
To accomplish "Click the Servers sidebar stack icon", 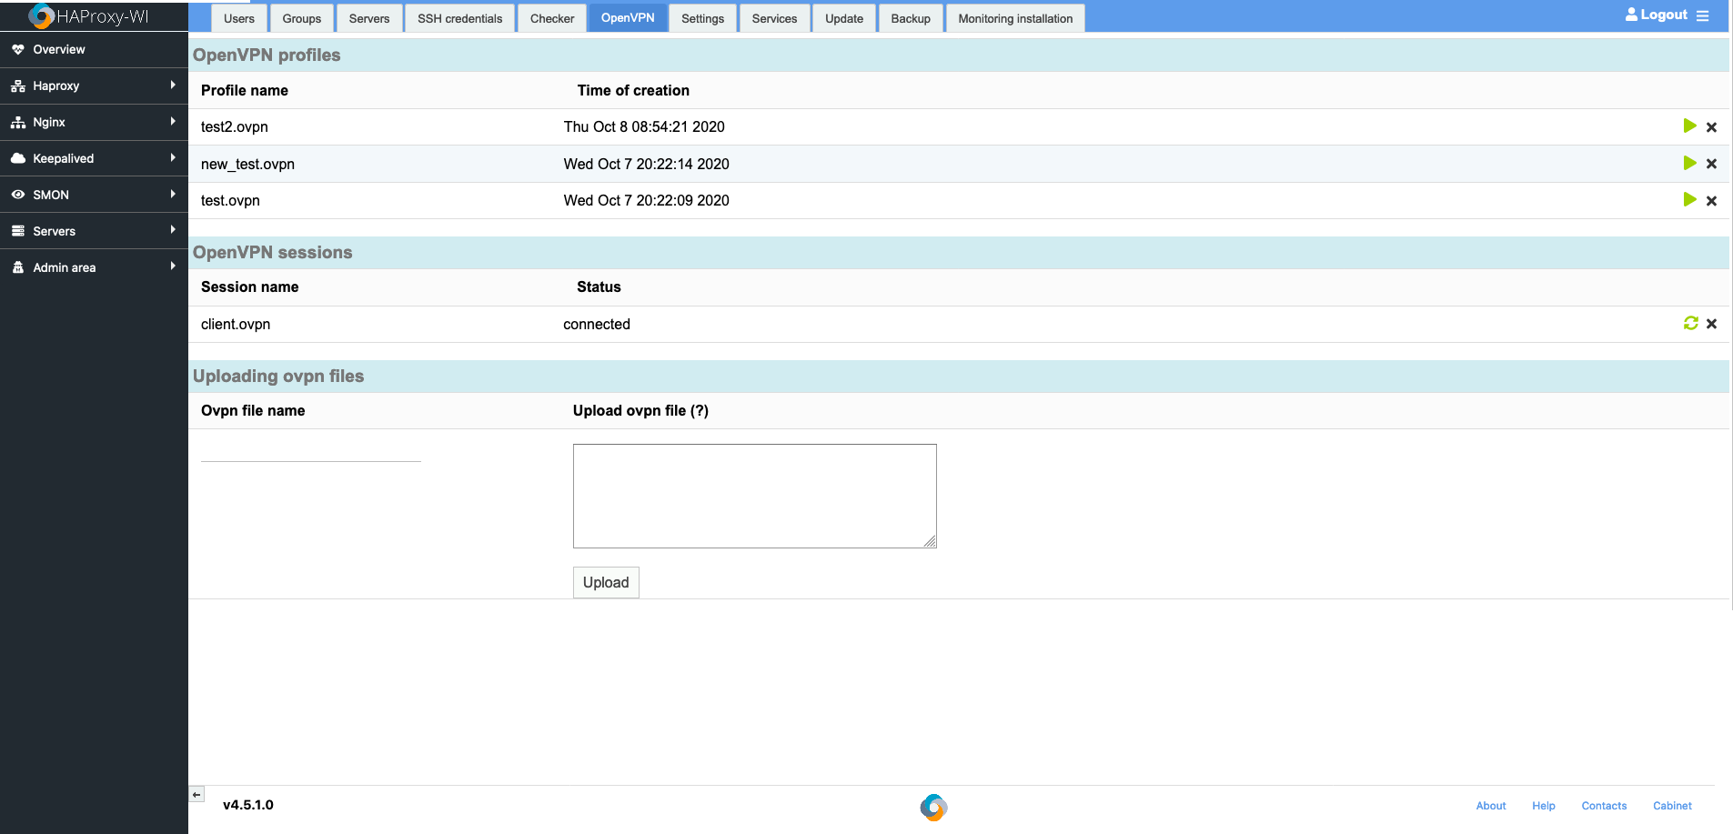I will coord(18,231).
